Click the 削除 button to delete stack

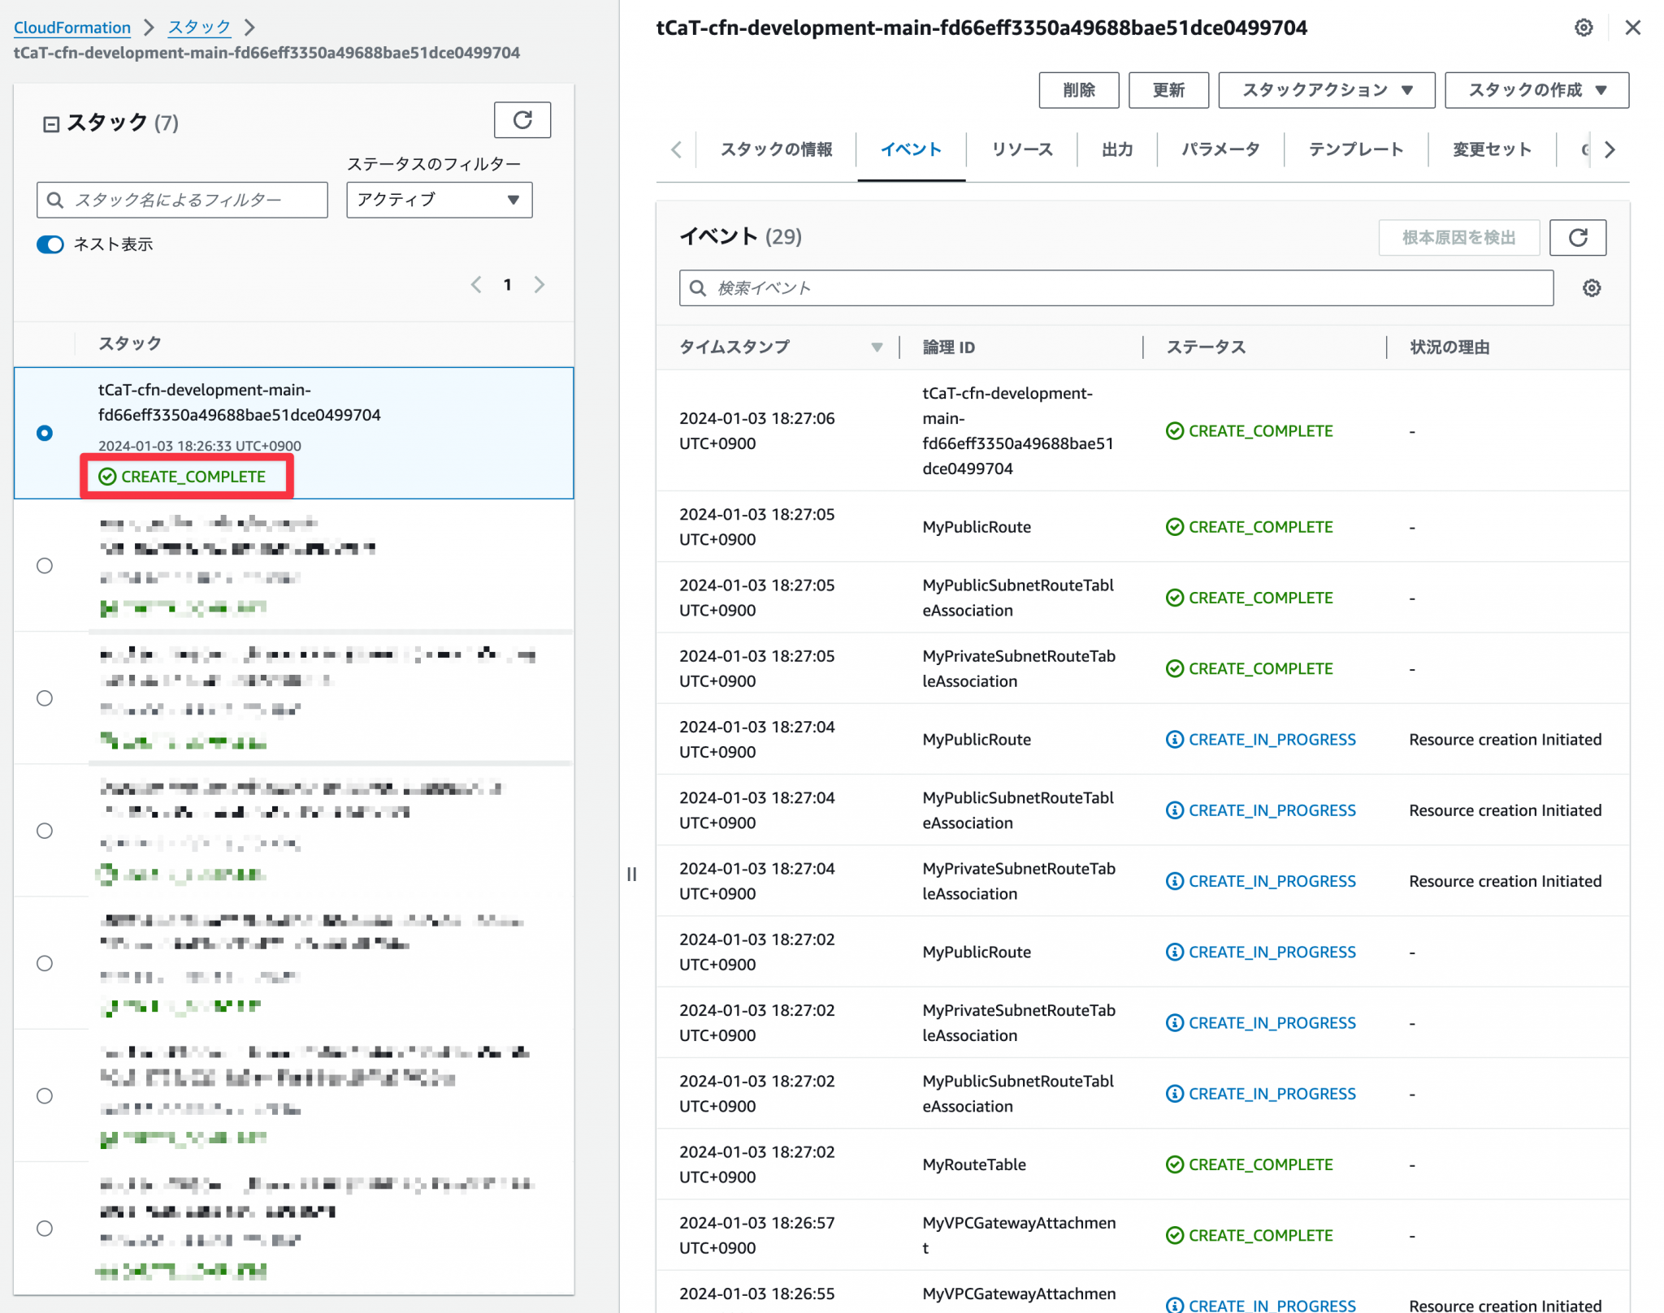click(x=1079, y=90)
